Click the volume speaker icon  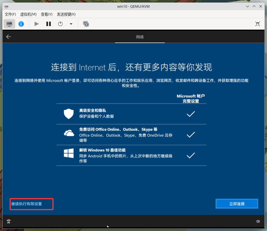258,221
